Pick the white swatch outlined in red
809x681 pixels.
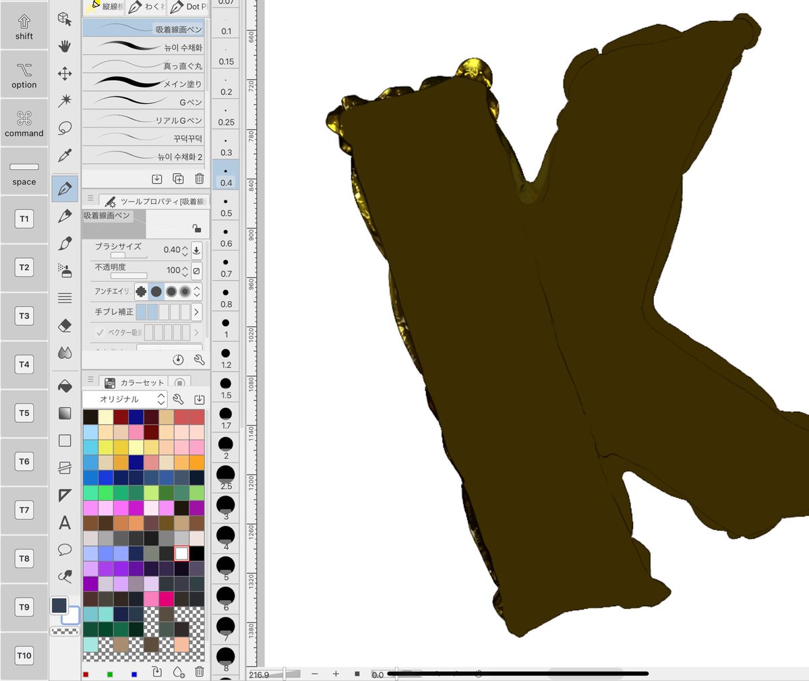181,554
